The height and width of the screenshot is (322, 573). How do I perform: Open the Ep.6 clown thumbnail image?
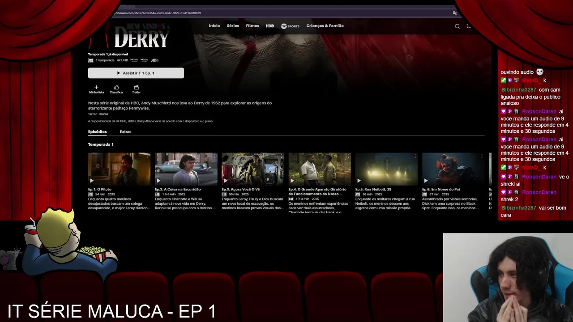coord(453,169)
